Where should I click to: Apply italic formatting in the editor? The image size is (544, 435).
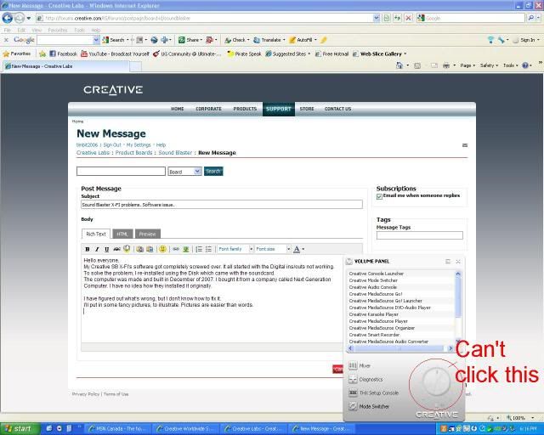pyautogui.click(x=97, y=249)
